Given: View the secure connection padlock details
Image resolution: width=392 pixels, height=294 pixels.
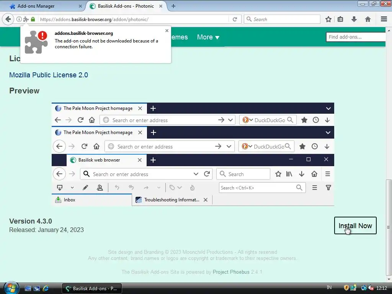Looking at the screenshot, I should pos(33,19).
